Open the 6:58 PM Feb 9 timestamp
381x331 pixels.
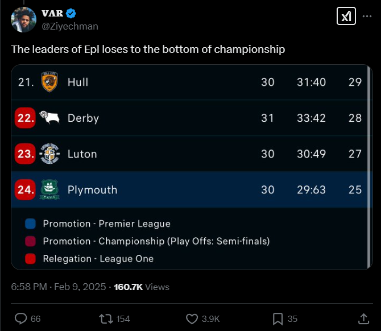click(58, 287)
